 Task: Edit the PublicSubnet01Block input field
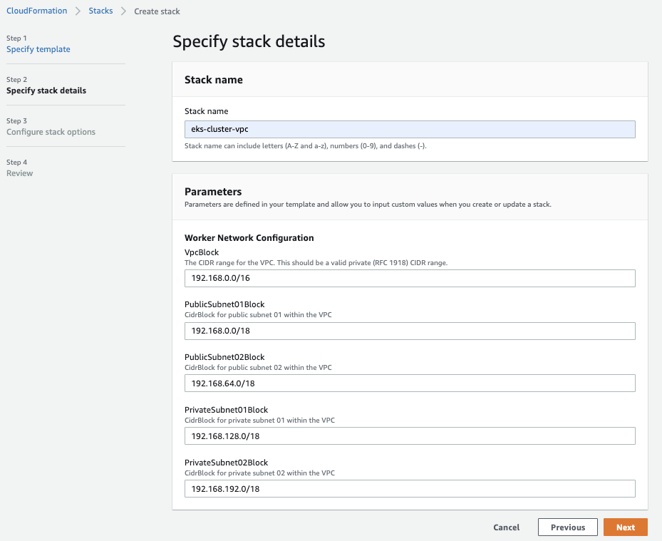[x=410, y=331]
